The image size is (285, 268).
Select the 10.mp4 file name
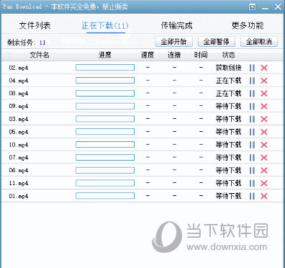pyautogui.click(x=19, y=145)
